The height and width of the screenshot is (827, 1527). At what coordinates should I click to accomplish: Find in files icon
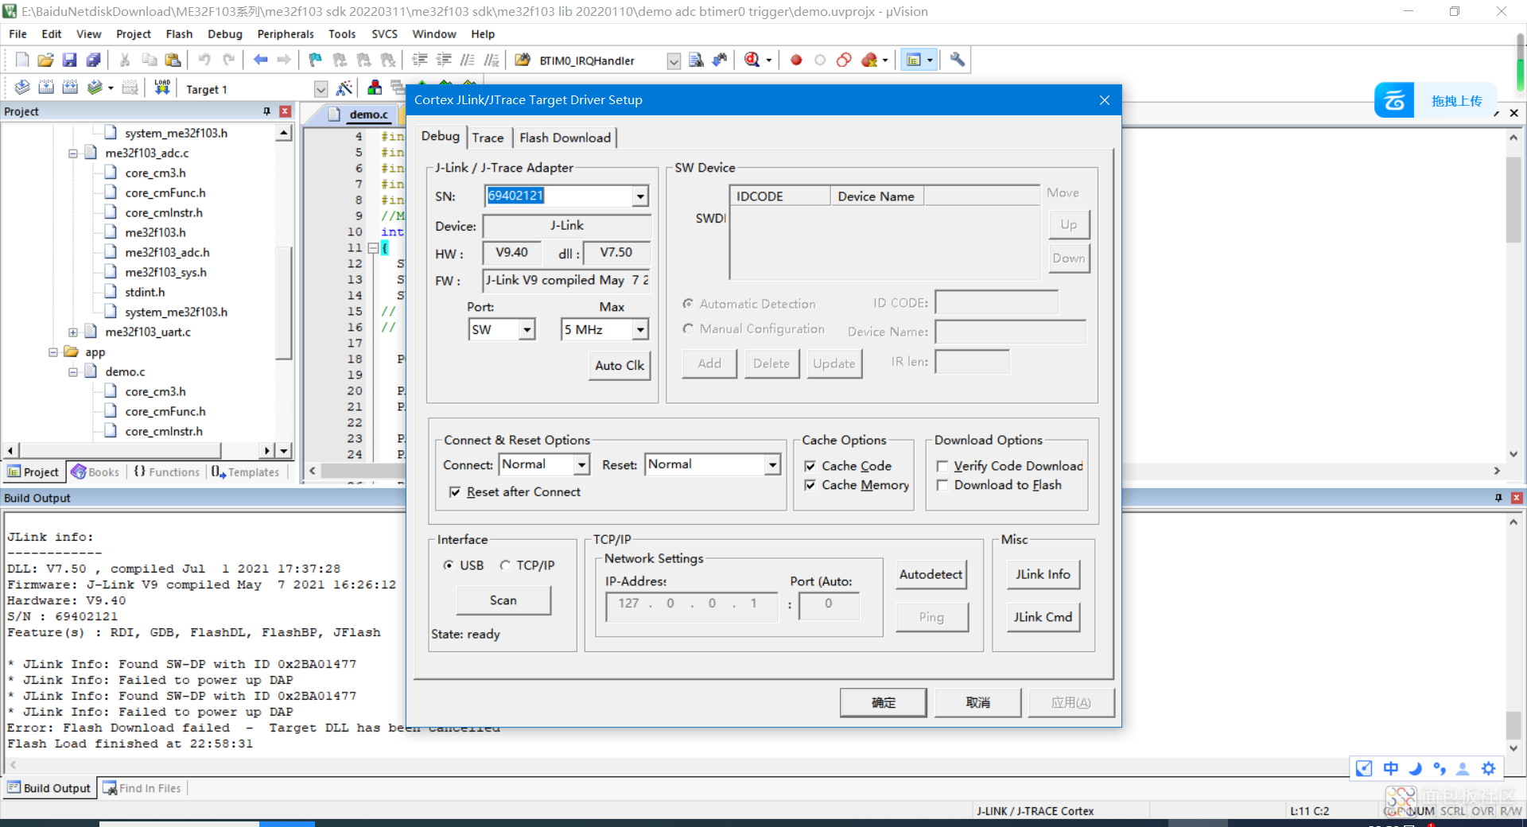[x=696, y=60]
